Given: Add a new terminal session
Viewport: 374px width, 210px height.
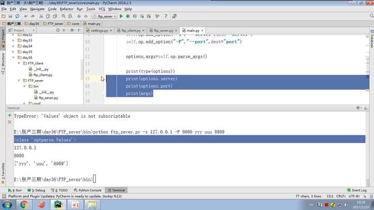Looking at the screenshot, I should [9, 116].
